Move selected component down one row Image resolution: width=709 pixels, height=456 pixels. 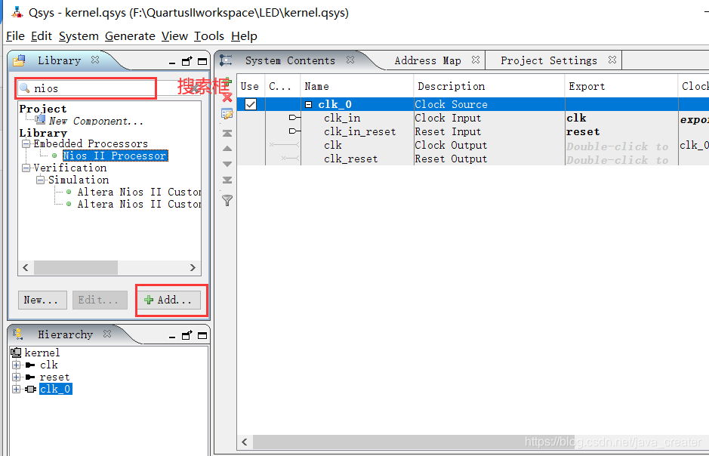(x=227, y=164)
